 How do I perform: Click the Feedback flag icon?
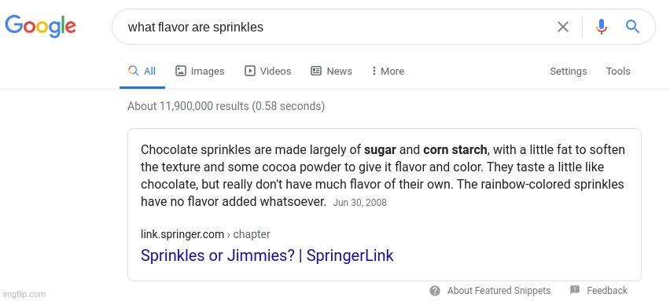click(575, 290)
